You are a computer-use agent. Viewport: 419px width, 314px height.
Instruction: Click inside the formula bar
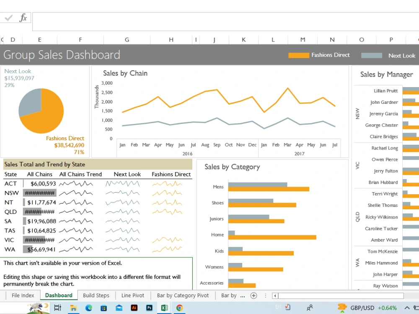168,18
